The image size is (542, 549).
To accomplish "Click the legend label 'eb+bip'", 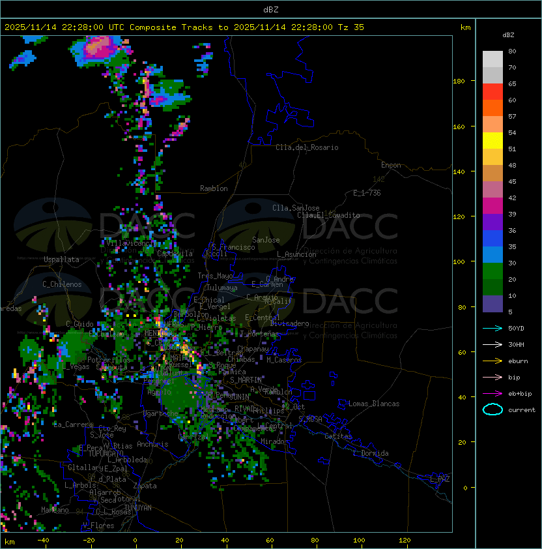I will tap(520, 394).
